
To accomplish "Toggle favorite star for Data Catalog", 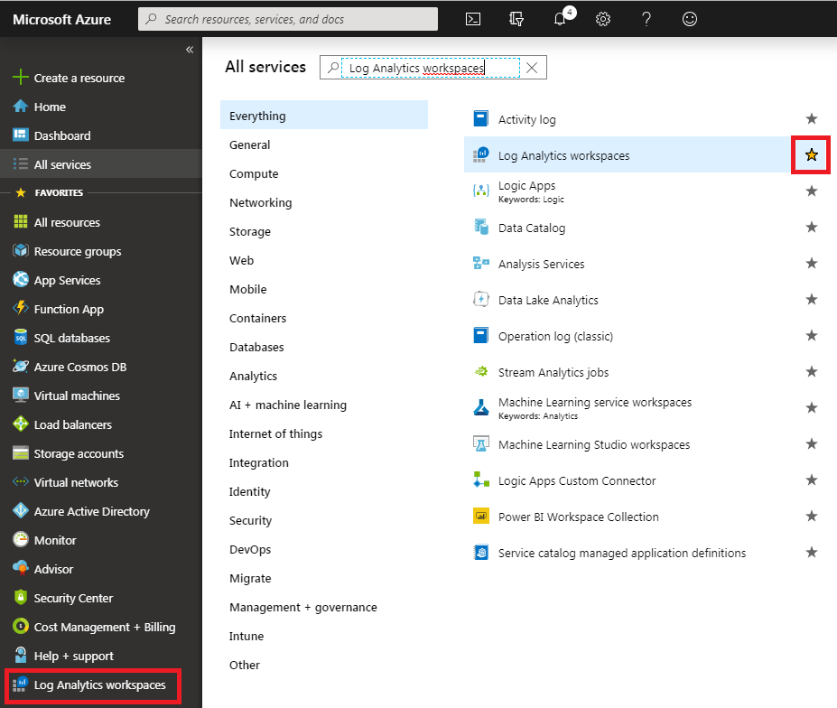I will coord(811,228).
